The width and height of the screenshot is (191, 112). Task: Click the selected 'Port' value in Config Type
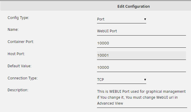pos(101,19)
